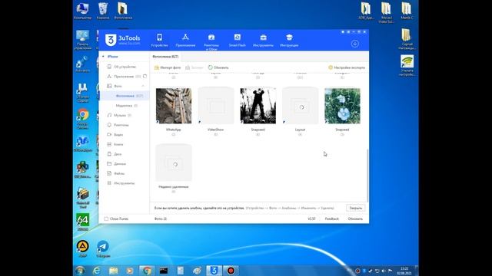Open the Фотопленка folder on desktop
Screen dimensions: 492x276
123,11
